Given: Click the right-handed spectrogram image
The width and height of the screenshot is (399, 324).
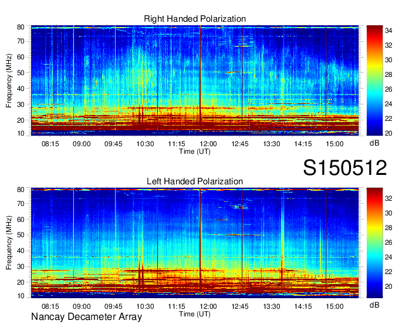Looking at the screenshot, I should 195,80.
